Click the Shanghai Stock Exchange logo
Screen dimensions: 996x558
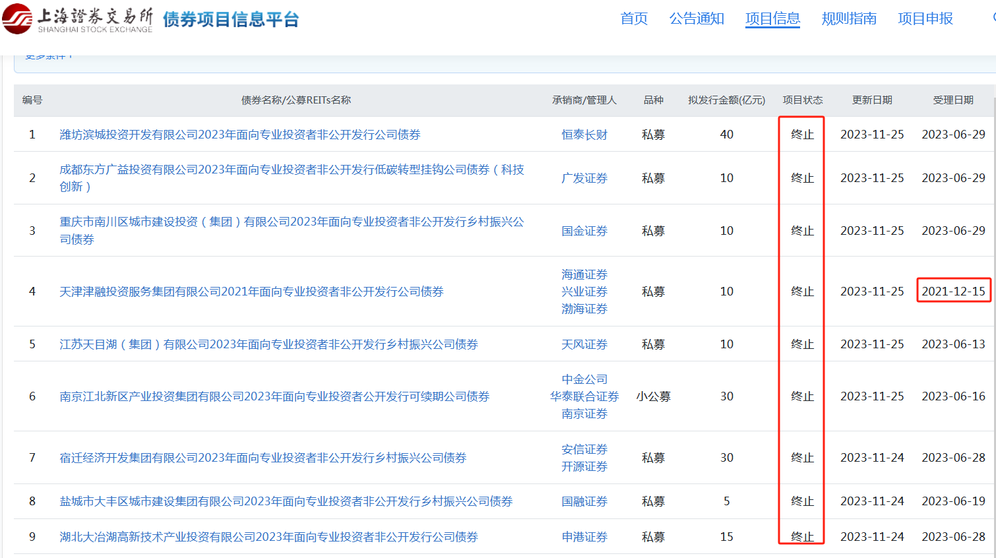click(x=78, y=19)
